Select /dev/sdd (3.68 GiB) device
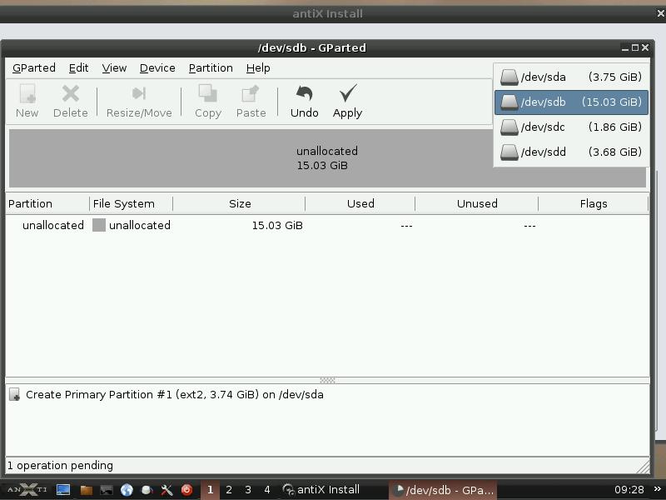 coord(571,152)
